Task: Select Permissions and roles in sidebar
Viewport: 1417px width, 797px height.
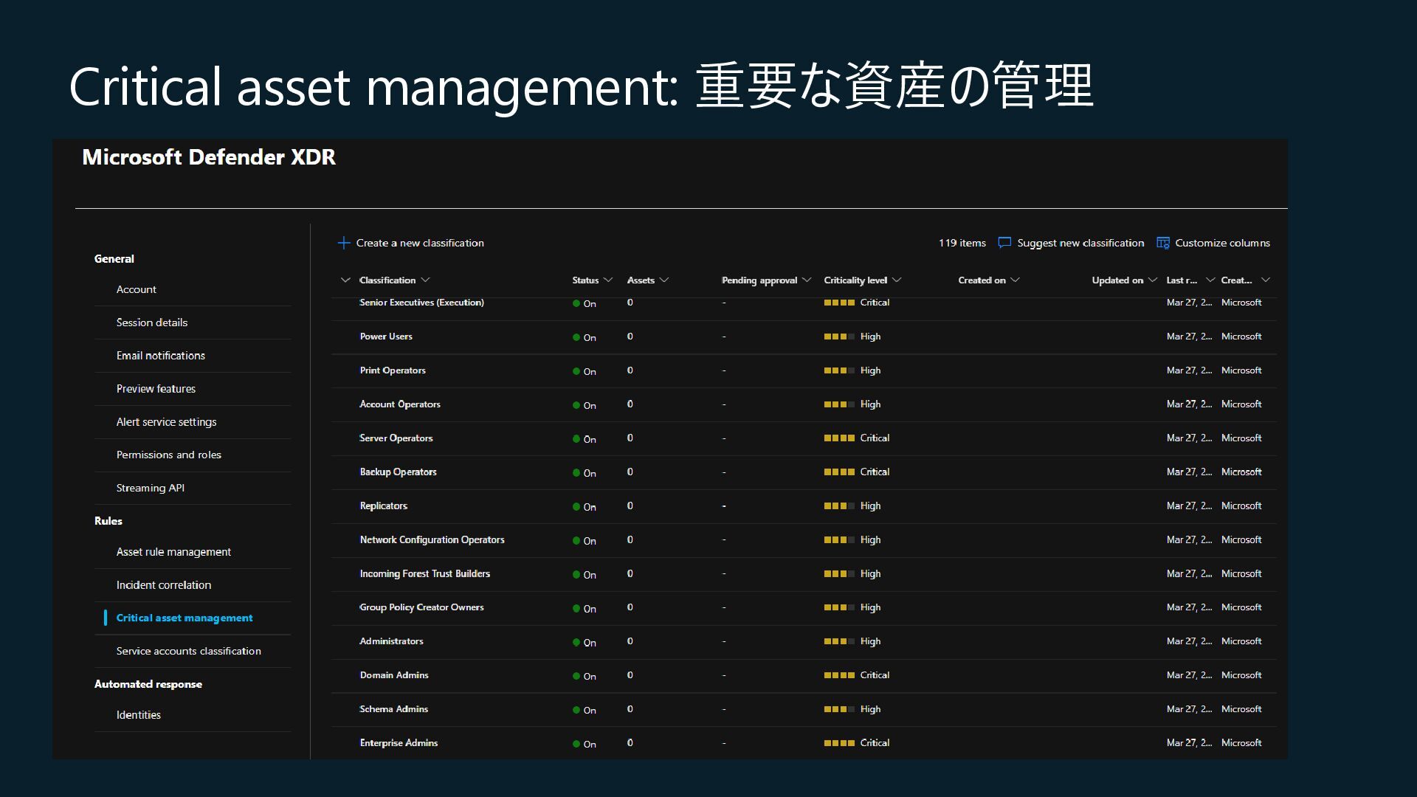Action: pyautogui.click(x=168, y=455)
